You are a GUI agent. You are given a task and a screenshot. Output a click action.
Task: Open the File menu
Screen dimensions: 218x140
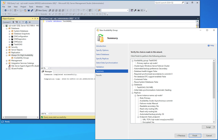[4, 7]
